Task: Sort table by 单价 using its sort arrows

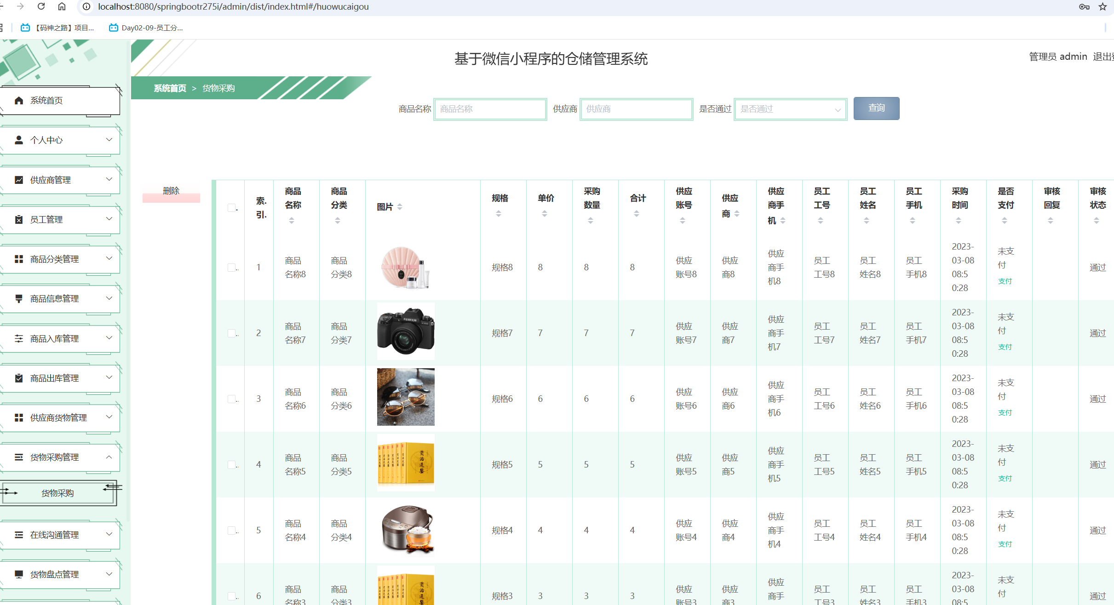Action: (x=545, y=213)
